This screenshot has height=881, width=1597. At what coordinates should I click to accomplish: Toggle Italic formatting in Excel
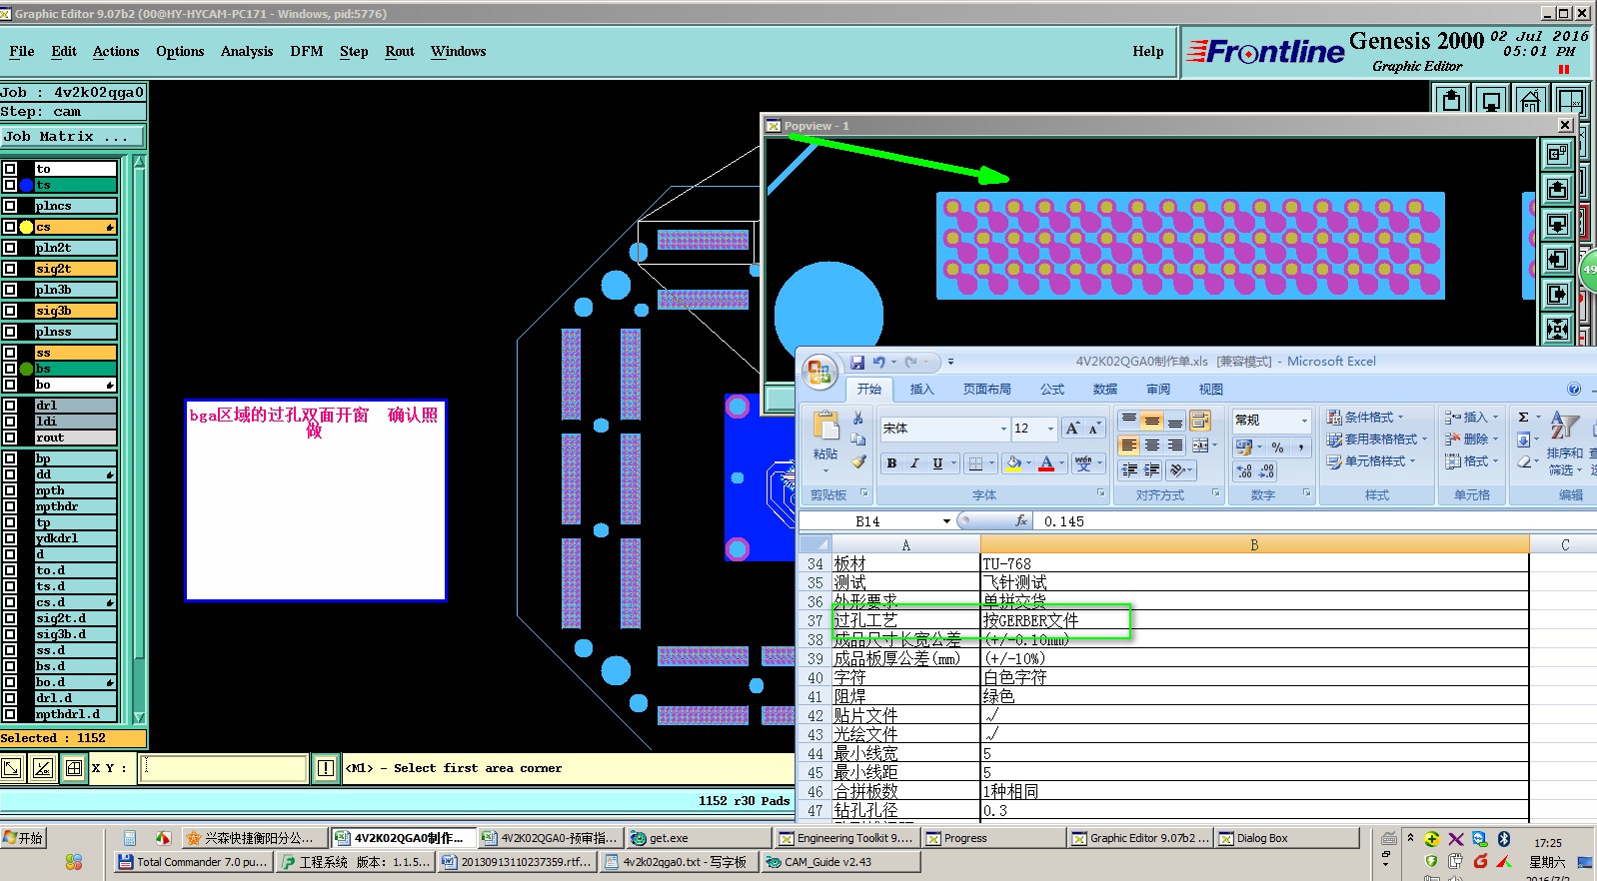tap(913, 463)
